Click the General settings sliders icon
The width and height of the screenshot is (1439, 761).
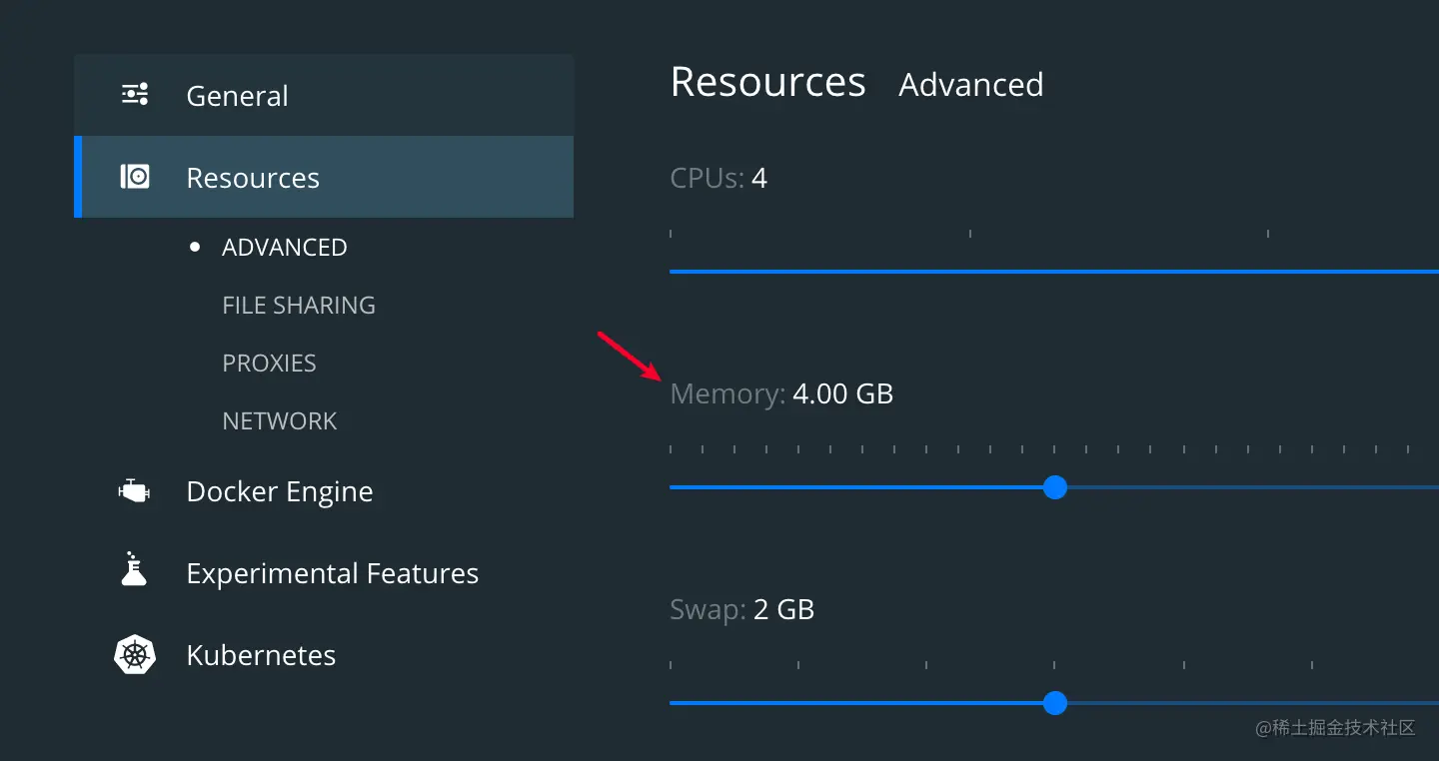[x=135, y=95]
